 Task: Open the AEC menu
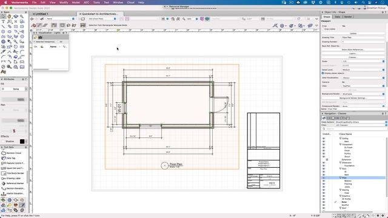[x=86, y=2]
